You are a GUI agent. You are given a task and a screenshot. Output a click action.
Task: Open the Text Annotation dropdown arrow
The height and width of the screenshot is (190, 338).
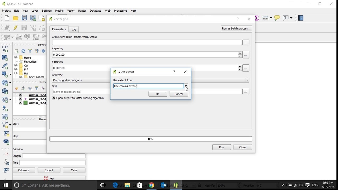(x=291, y=18)
